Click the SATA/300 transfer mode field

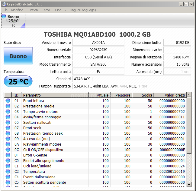click(x=98, y=64)
